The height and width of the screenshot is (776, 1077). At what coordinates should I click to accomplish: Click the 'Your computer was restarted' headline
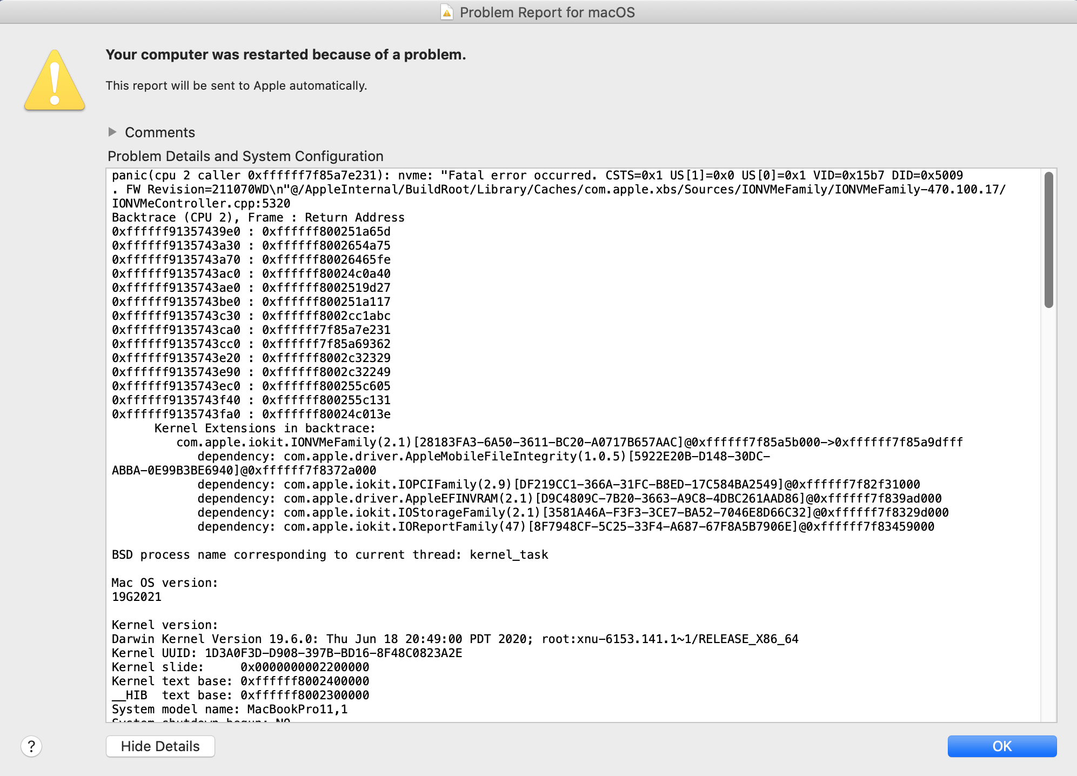[x=286, y=55]
